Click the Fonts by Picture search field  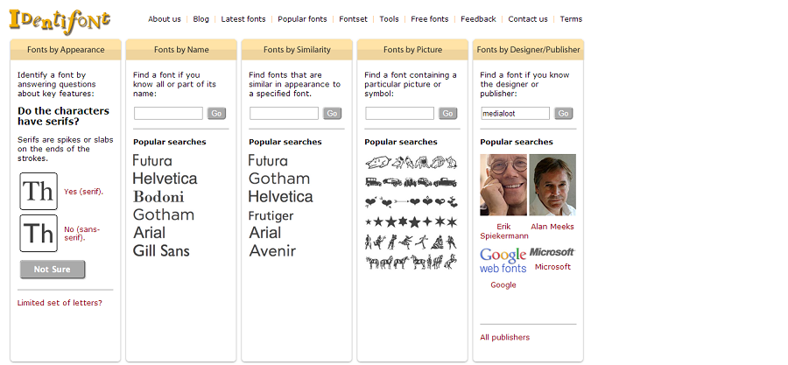tap(399, 114)
